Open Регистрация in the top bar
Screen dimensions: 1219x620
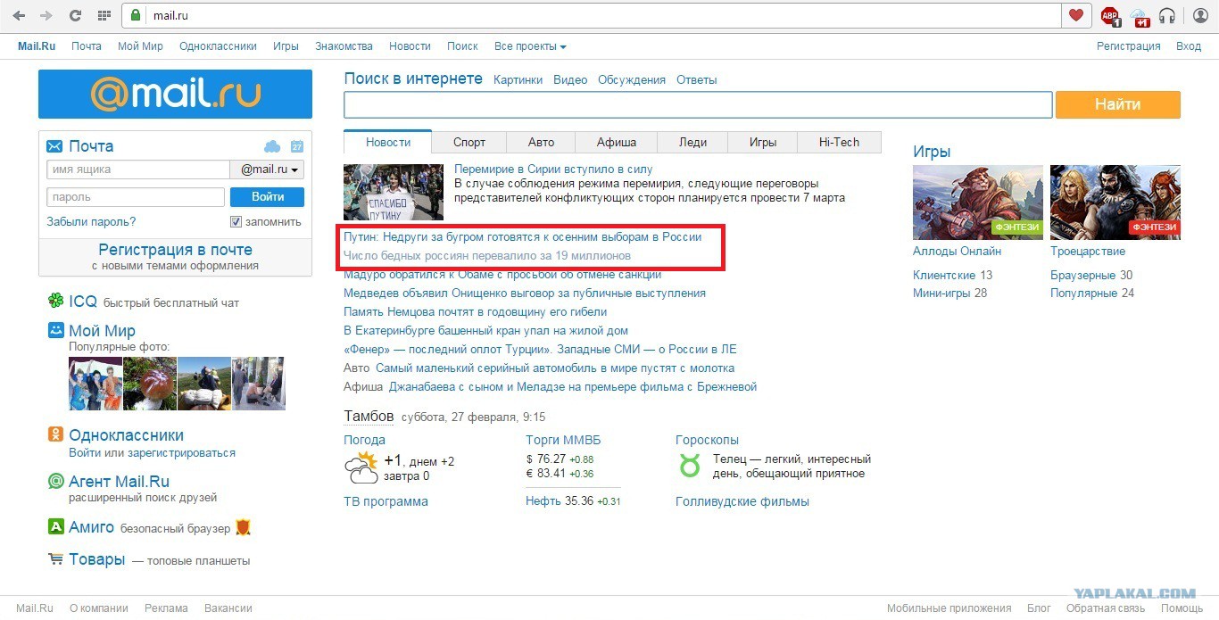coord(1129,46)
